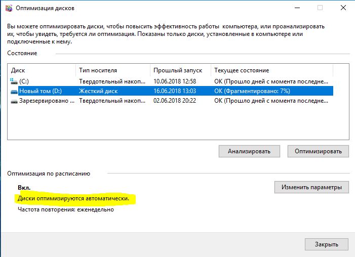Click the Закрыть button
The width and height of the screenshot is (355, 257).
(x=327, y=244)
